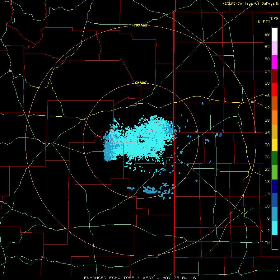Image resolution: width=280 pixels, height=280 pixels.
Task: Click the 66 legend value label
Action: (267, 34)
